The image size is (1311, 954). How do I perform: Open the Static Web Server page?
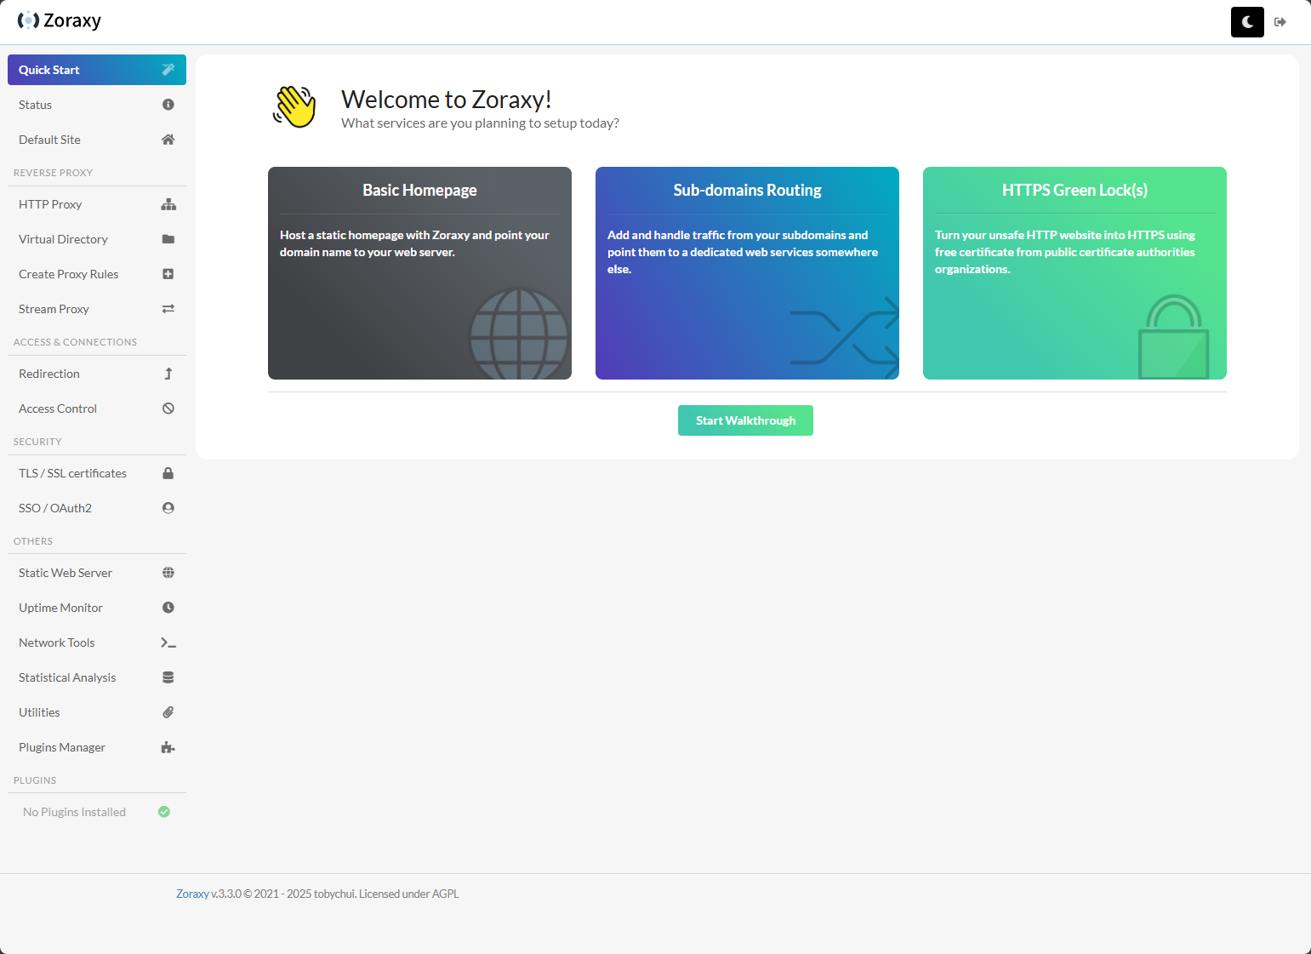(97, 573)
